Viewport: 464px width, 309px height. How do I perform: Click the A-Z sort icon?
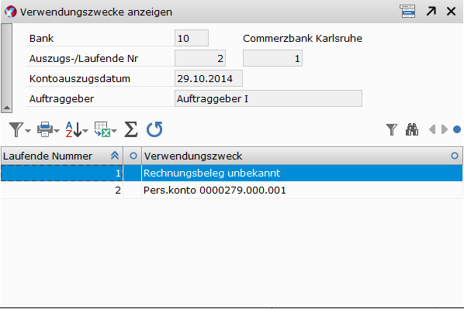74,129
